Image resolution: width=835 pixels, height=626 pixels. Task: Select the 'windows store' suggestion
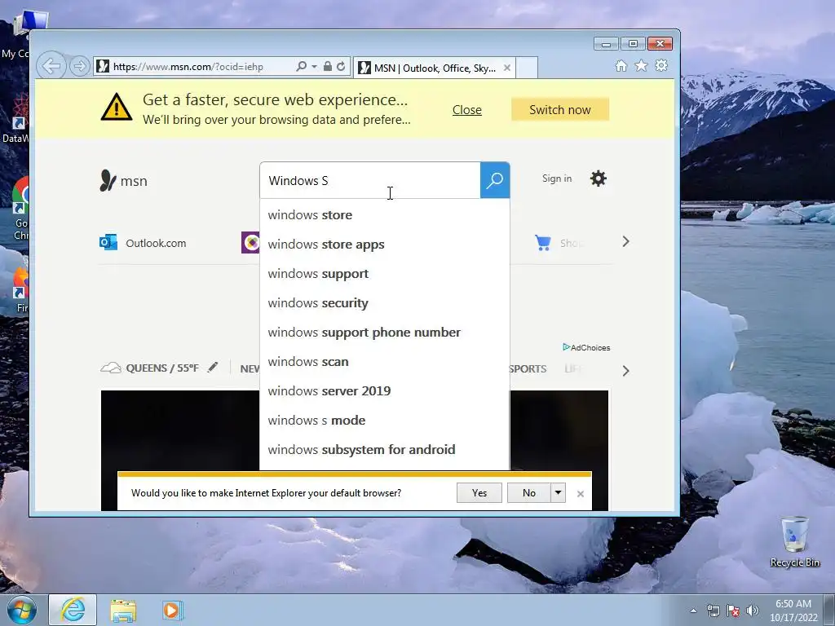385,215
